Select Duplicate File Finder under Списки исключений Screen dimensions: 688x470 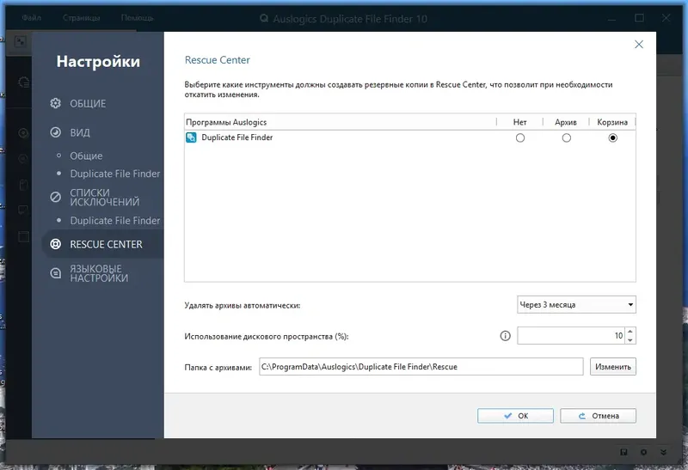(115, 221)
